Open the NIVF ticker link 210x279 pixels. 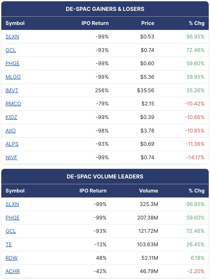coord(11,157)
